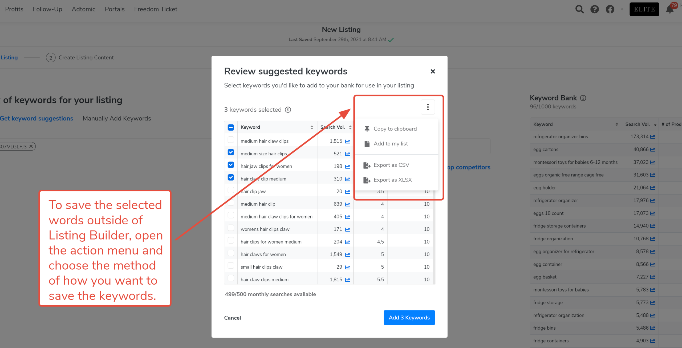Sort Keyword Bank by Search Vol. arrow
Viewport: 682px width, 348px height.
[655, 125]
